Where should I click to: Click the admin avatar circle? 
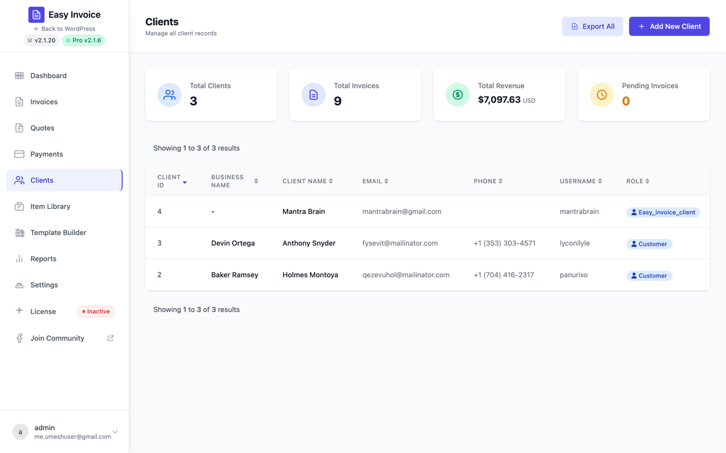21,432
